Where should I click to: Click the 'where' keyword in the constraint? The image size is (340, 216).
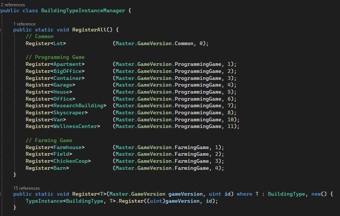click(244, 194)
